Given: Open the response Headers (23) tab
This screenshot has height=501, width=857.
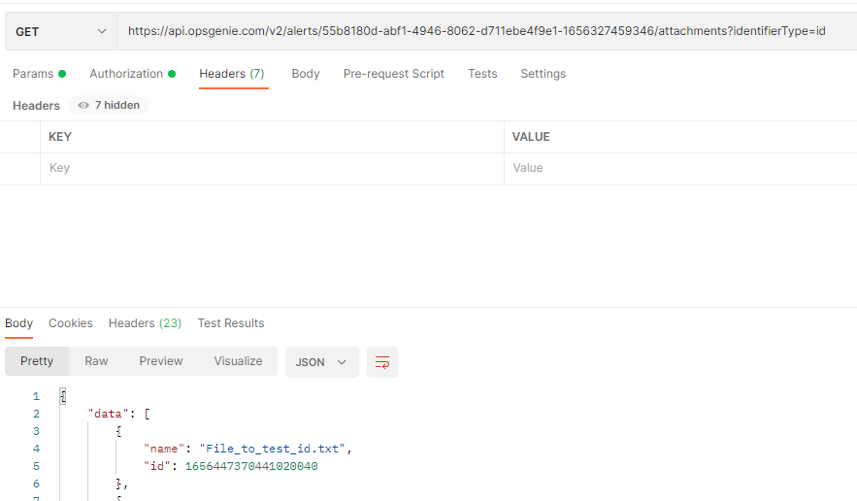Looking at the screenshot, I should (145, 323).
